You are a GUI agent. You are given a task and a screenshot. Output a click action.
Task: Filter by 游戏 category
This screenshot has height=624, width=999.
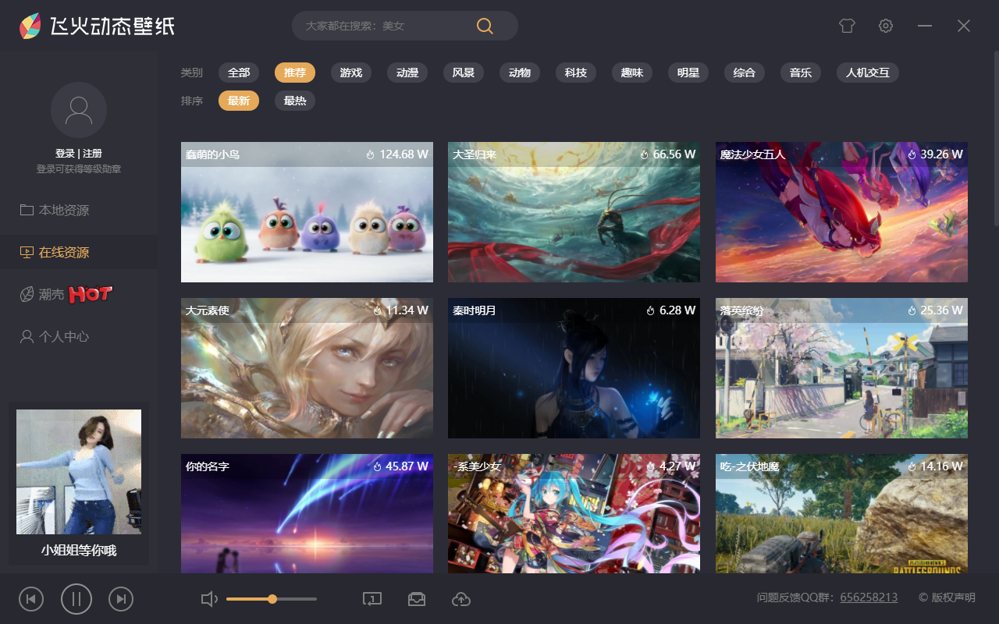(351, 73)
